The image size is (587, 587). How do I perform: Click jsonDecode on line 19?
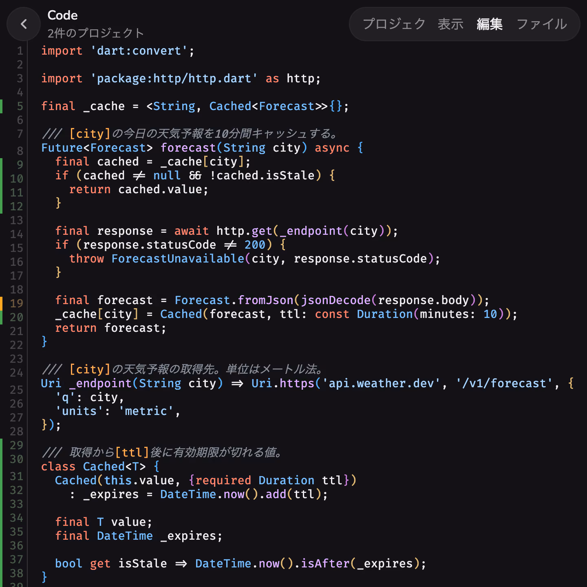pyautogui.click(x=335, y=300)
